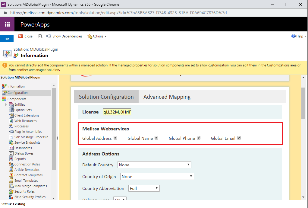
Task: Click the print preview icon
Action: (x=40, y=36)
